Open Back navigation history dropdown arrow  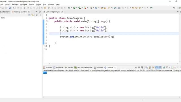pos(142,8)
